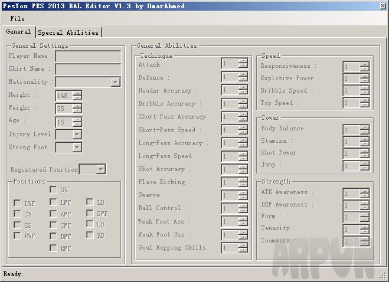This screenshot has height=282, width=389.
Task: Decrease the Teamwork value with down arrow
Action: click(x=364, y=244)
